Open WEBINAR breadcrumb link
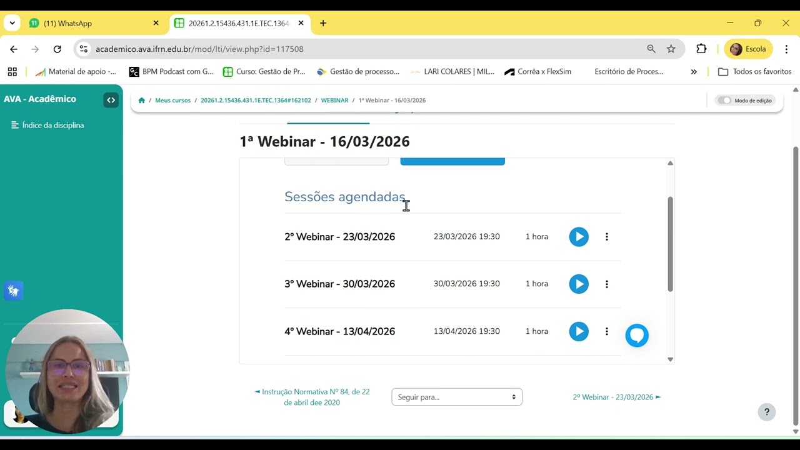Viewport: 800px width, 450px height. [x=335, y=100]
